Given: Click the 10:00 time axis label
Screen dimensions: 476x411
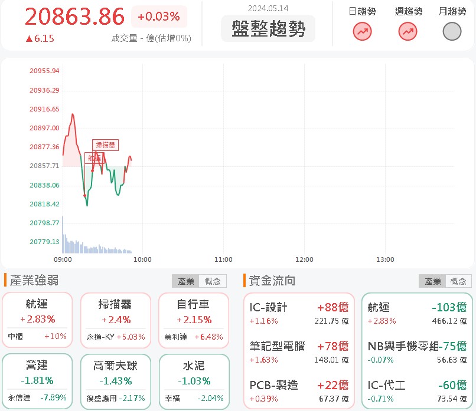Looking at the screenshot, I should point(142,260).
